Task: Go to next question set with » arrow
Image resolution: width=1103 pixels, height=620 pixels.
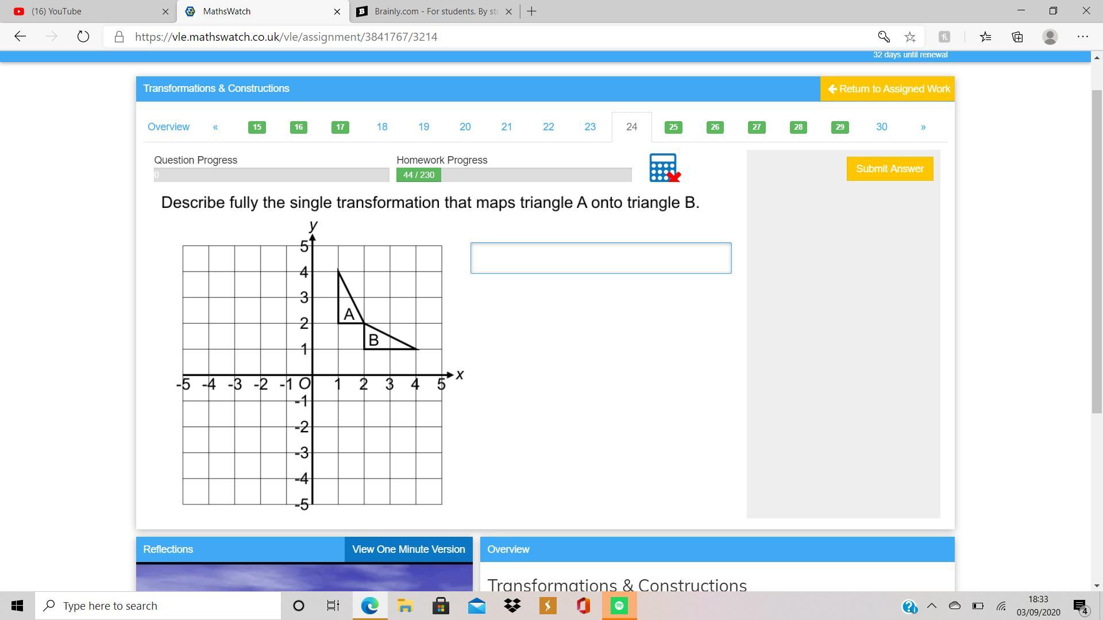Action: 923,127
